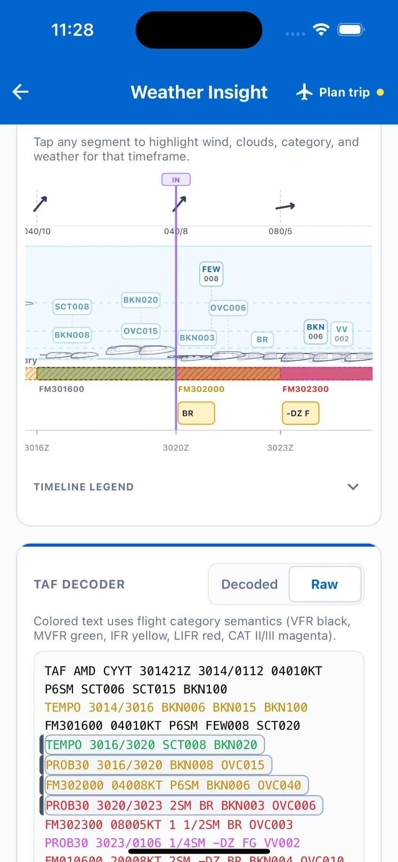Click the 040/10 wind arrow icon
Viewport: 398px width, 862px height.
40,204
